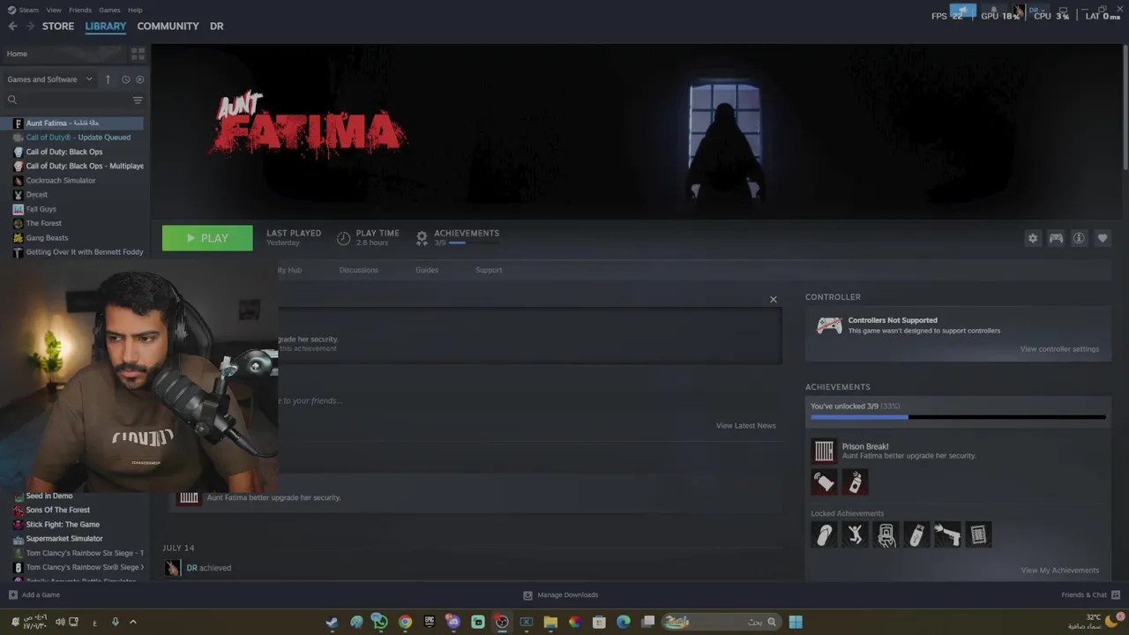The width and height of the screenshot is (1129, 635).
Task: Toggle ready-to-play filter icon
Action: coord(140,79)
